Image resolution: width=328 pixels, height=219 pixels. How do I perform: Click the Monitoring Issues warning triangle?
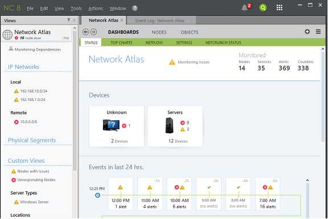pyautogui.click(x=172, y=62)
